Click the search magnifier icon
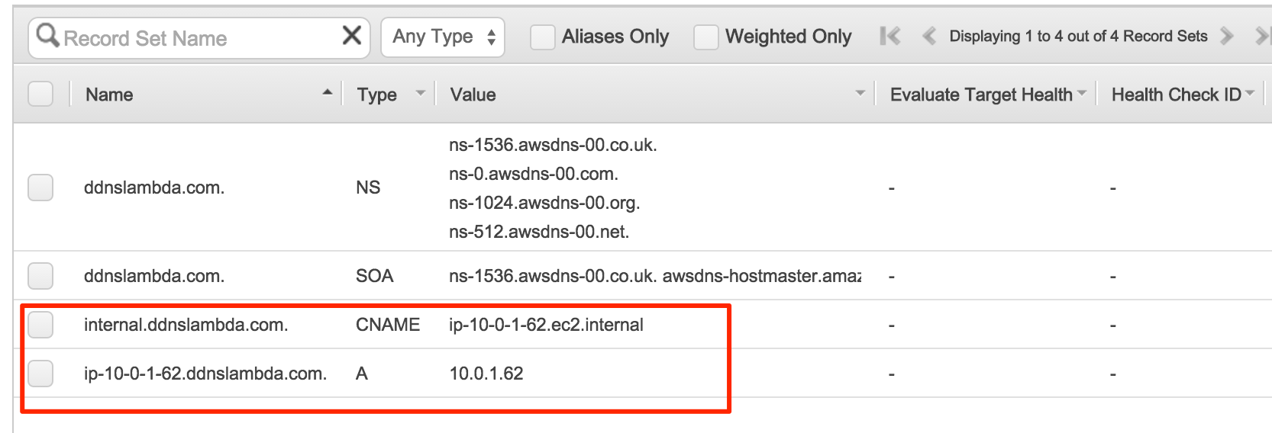 click(x=47, y=35)
